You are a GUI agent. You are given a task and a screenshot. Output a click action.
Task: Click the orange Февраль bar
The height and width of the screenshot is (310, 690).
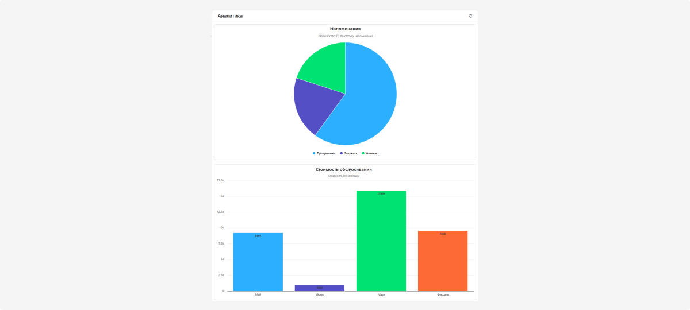443,261
